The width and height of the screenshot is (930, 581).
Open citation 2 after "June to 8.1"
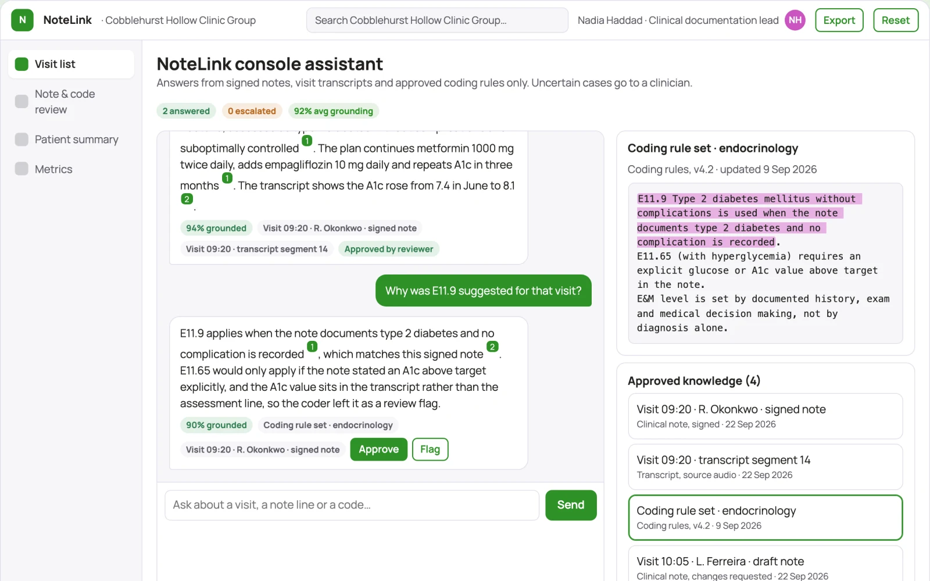point(187,199)
